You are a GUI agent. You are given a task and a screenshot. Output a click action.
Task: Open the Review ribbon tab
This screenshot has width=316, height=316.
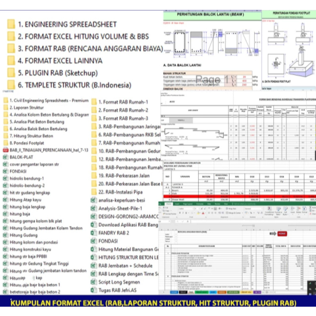tap(217, 204)
